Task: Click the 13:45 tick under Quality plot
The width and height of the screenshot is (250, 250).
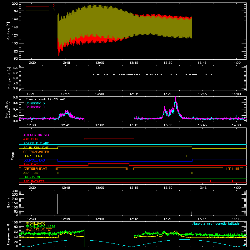Action: click(x=202, y=219)
